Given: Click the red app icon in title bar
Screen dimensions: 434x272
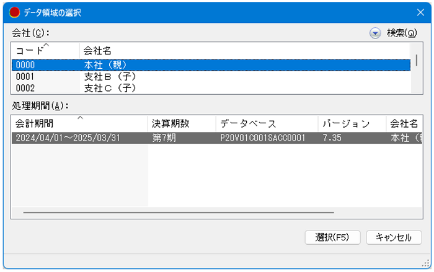Looking at the screenshot, I should 14,12.
